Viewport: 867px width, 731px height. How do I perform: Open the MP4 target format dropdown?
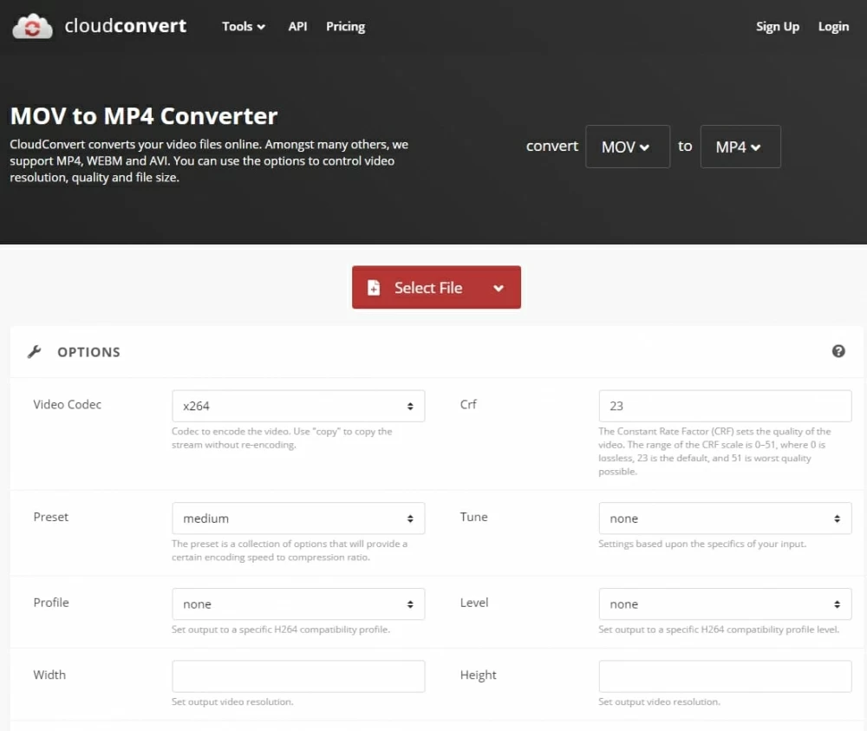[740, 147]
